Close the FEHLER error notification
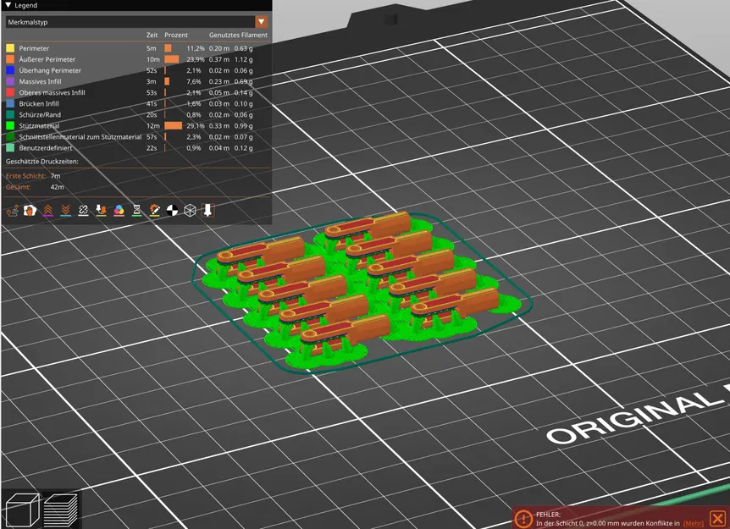This screenshot has width=730, height=529. pyautogui.click(x=717, y=518)
